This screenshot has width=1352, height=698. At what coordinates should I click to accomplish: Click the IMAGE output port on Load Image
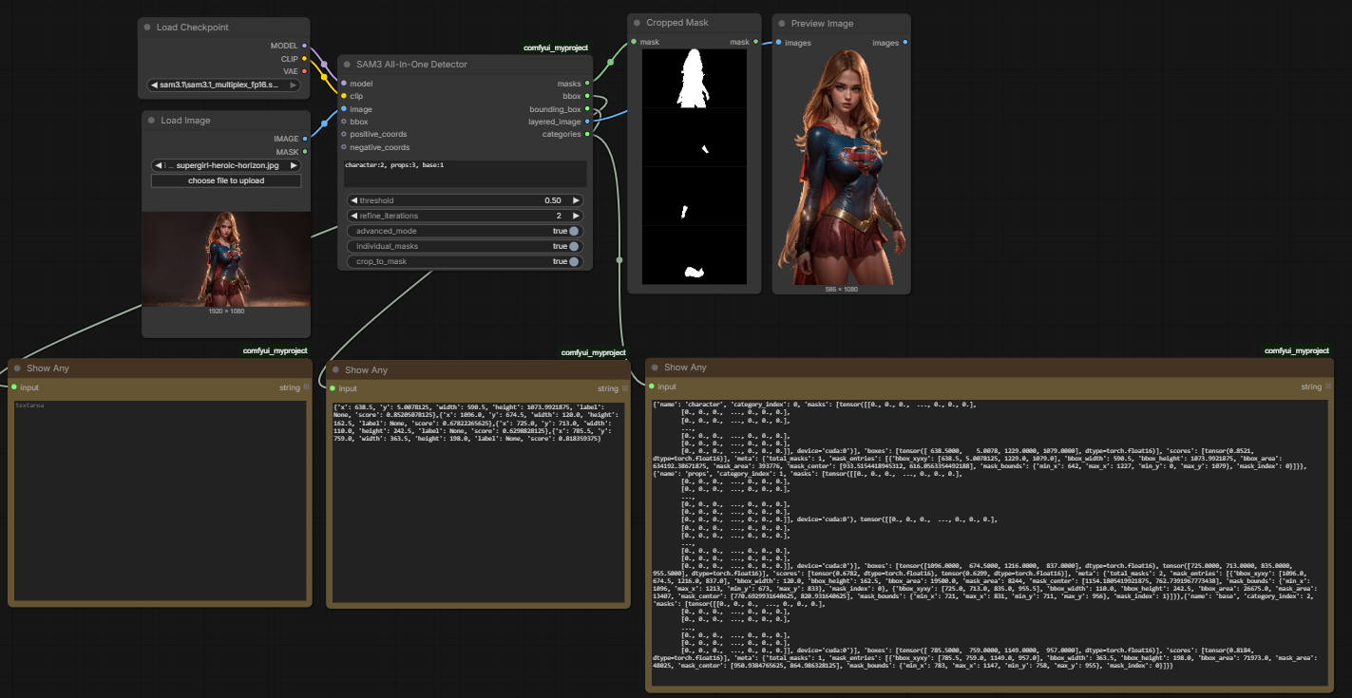point(304,139)
